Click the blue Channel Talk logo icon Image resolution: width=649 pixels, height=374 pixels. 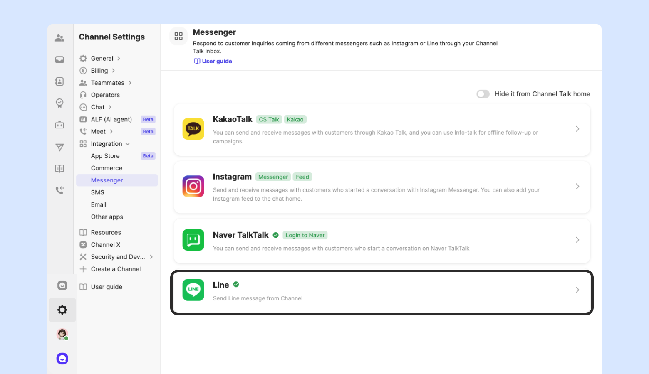62,359
